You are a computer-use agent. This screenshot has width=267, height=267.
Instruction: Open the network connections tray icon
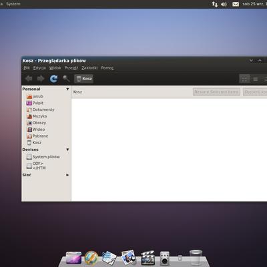click(215, 4)
